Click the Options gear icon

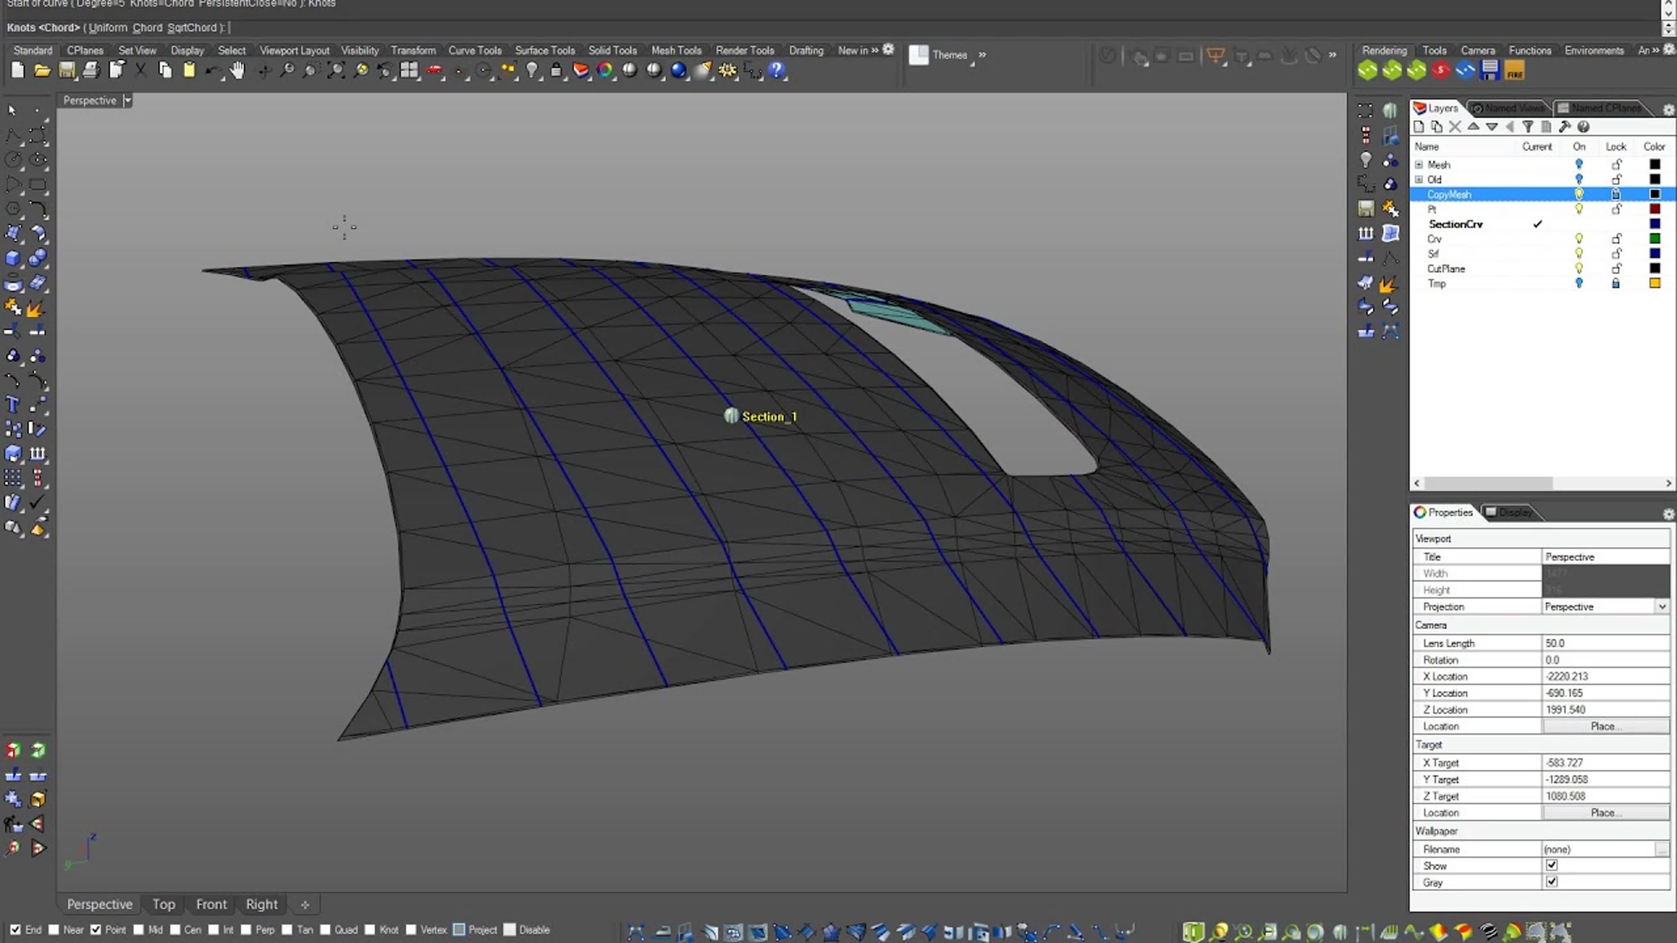pyautogui.click(x=727, y=70)
